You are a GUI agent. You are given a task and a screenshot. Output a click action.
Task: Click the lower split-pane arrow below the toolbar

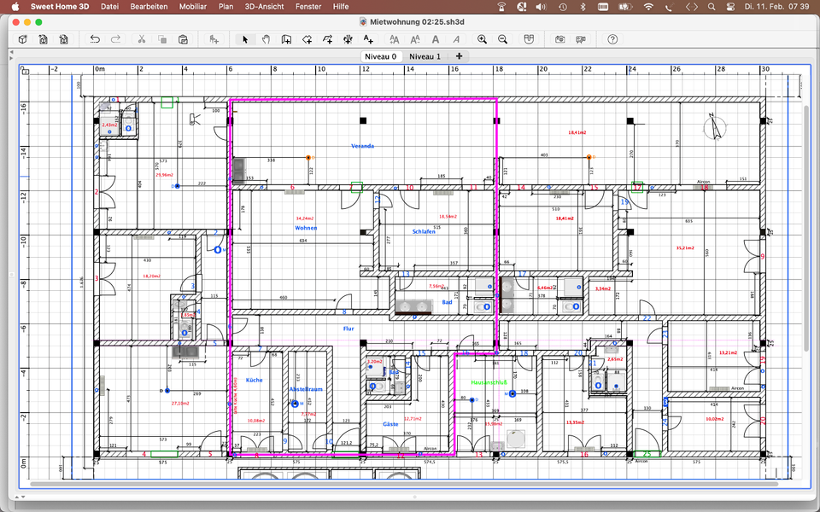tap(11, 57)
